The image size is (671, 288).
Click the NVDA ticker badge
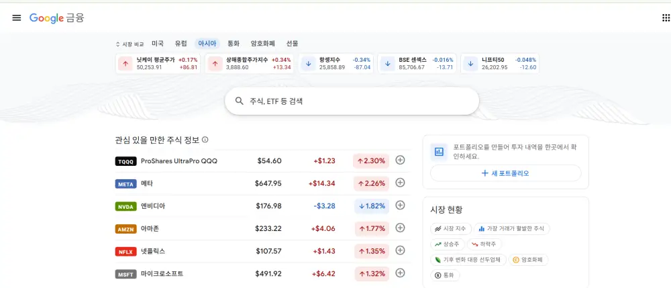click(x=126, y=206)
